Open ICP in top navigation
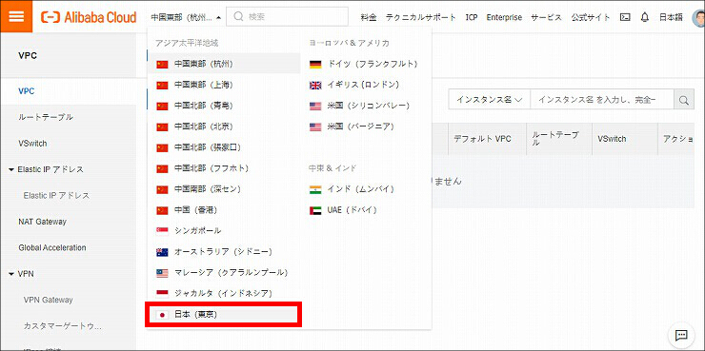 (x=472, y=17)
